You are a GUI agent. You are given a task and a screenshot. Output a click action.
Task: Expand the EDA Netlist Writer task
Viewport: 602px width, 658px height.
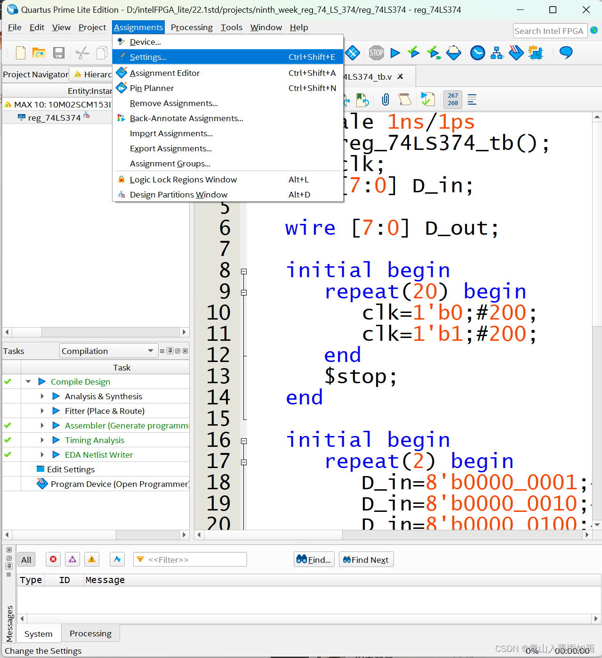pyautogui.click(x=42, y=454)
